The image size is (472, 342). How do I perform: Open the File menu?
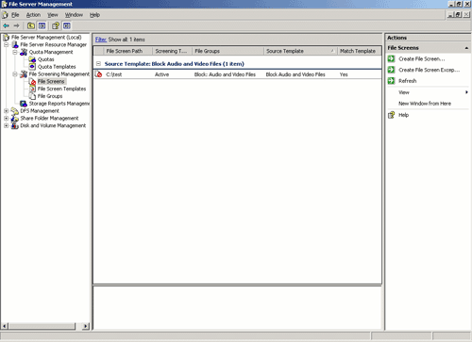pyautogui.click(x=15, y=15)
